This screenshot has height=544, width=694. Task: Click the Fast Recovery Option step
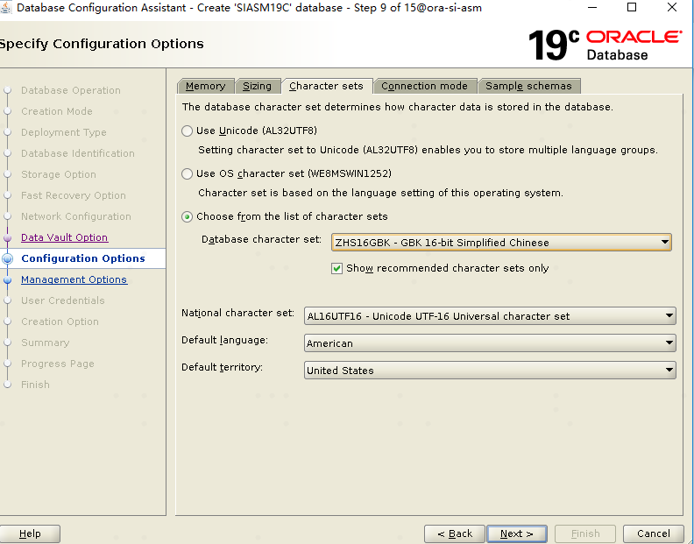point(74,195)
